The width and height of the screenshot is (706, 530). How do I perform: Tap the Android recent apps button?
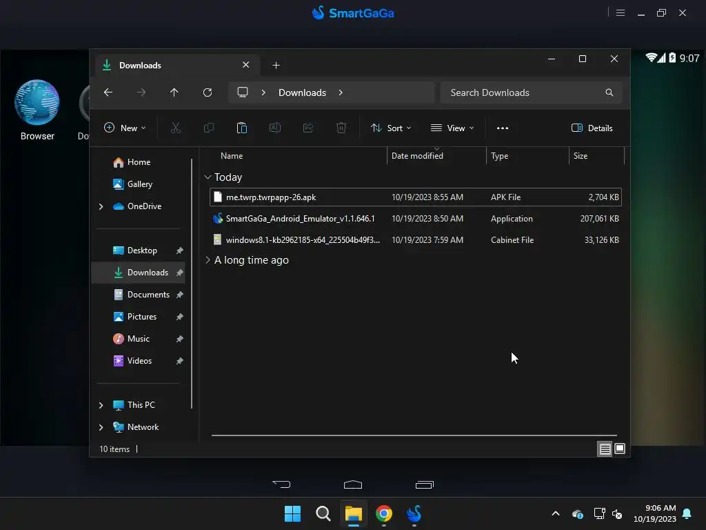point(424,484)
